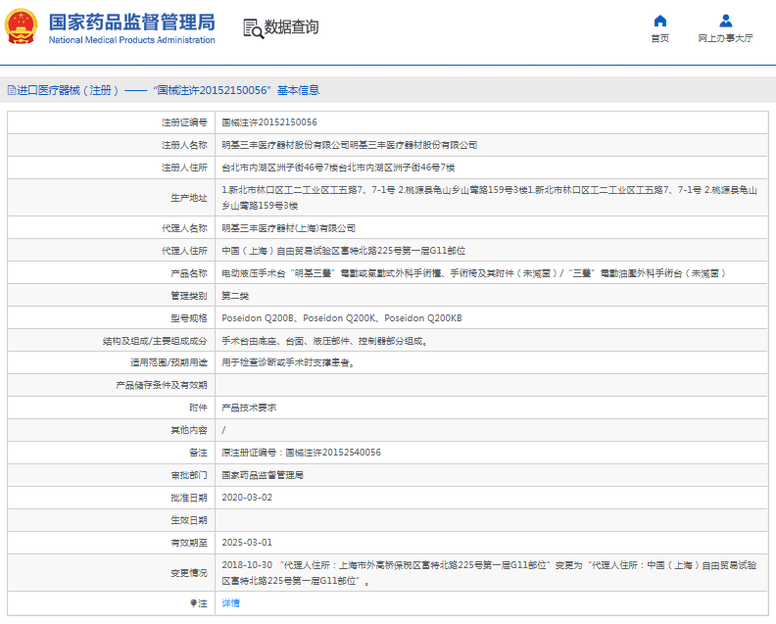Screen dimensions: 776x624
Task: Click the 数据查询 heading text
Action: pyautogui.click(x=291, y=27)
